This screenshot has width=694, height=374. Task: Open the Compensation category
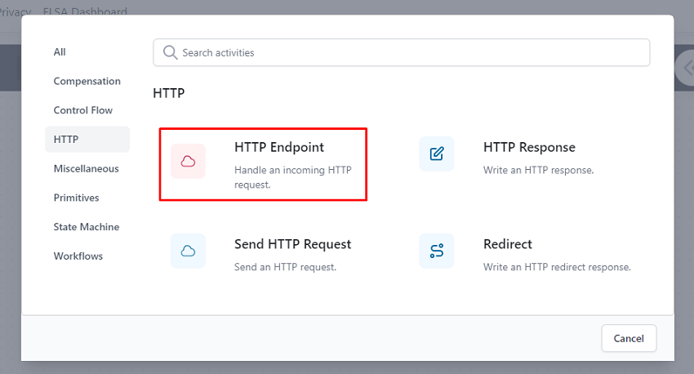click(87, 81)
